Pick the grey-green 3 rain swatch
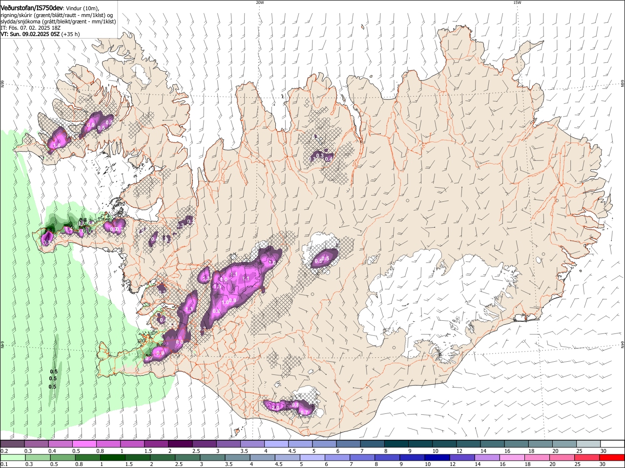 (x=212, y=457)
